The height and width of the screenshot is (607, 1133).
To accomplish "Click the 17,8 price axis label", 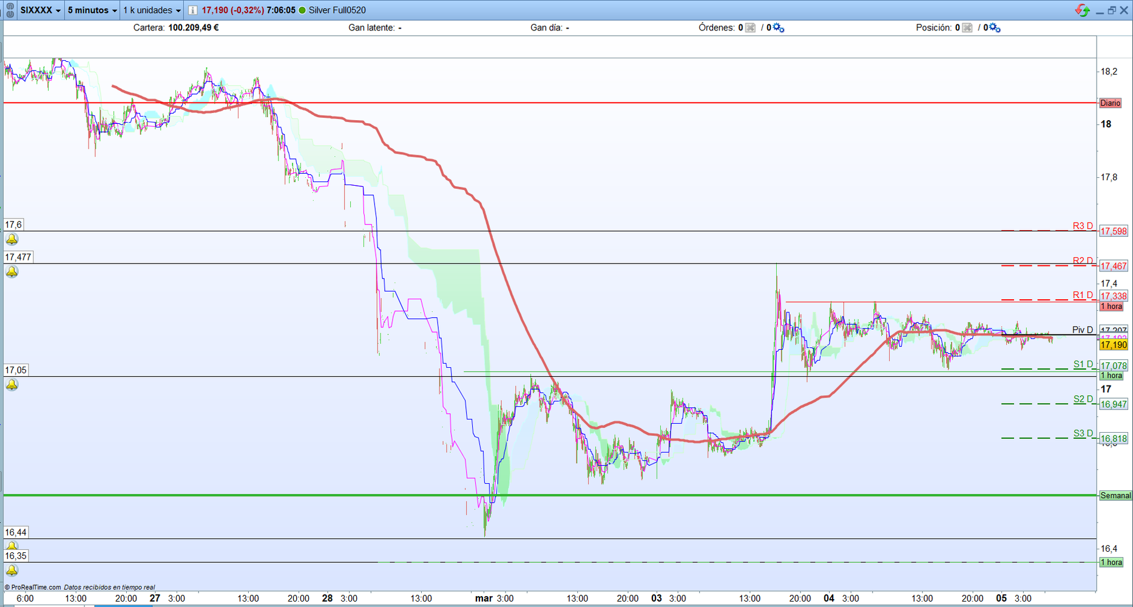I will (x=1109, y=177).
